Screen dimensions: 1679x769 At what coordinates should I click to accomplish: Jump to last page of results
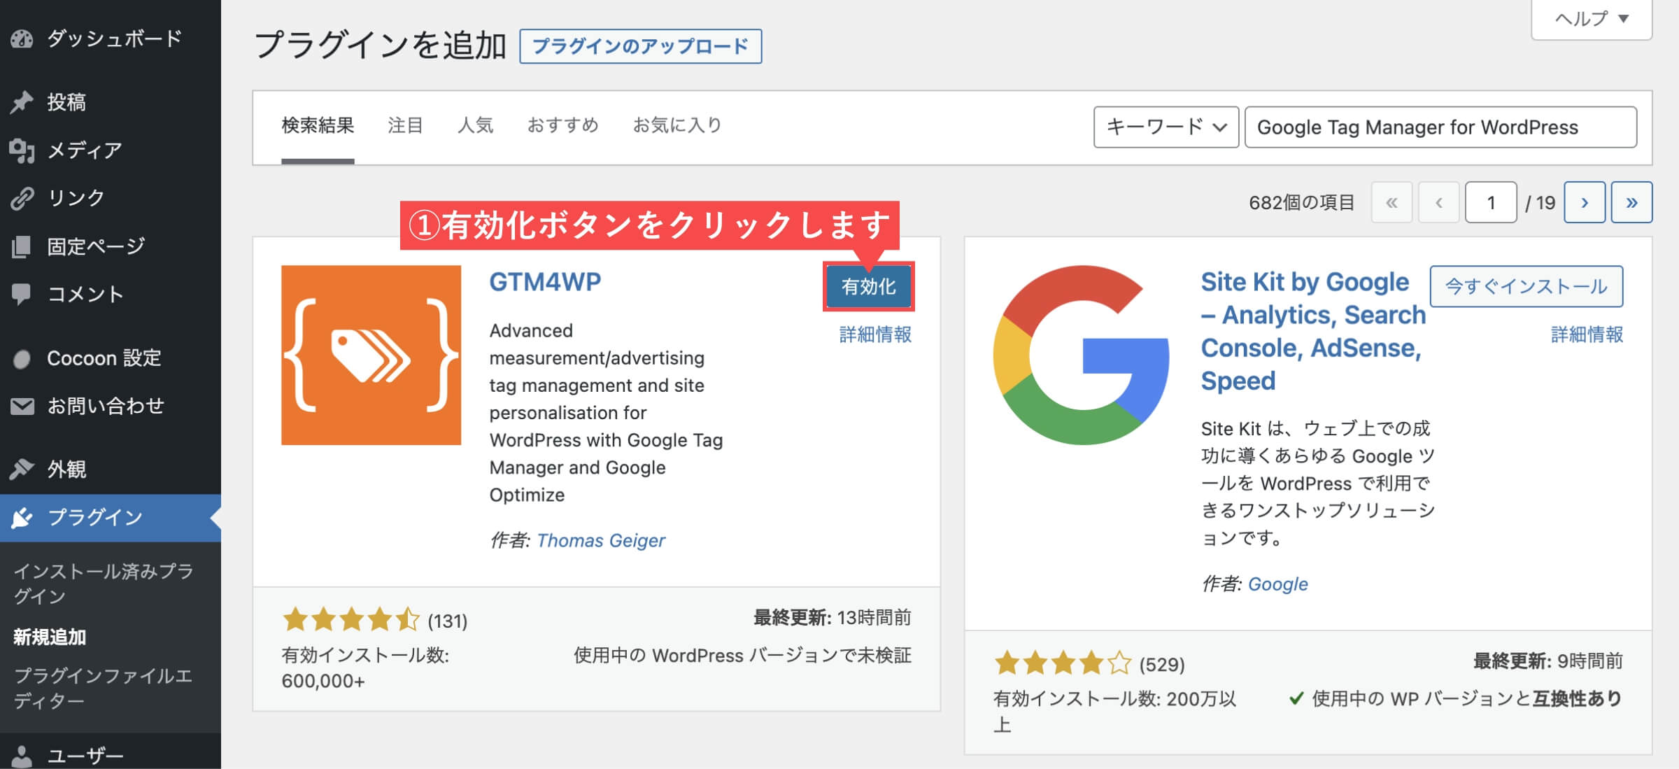click(1631, 202)
